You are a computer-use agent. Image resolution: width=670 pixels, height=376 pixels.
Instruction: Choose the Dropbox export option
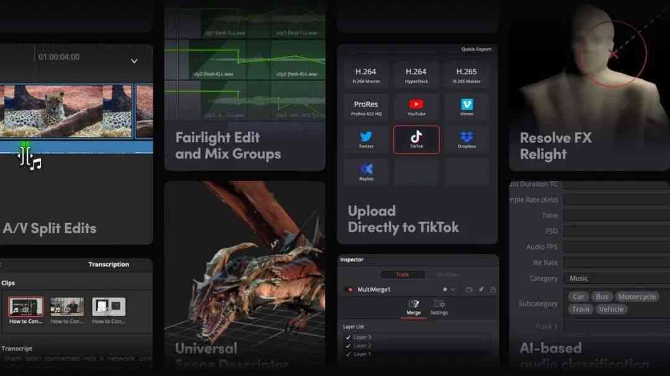(x=467, y=139)
